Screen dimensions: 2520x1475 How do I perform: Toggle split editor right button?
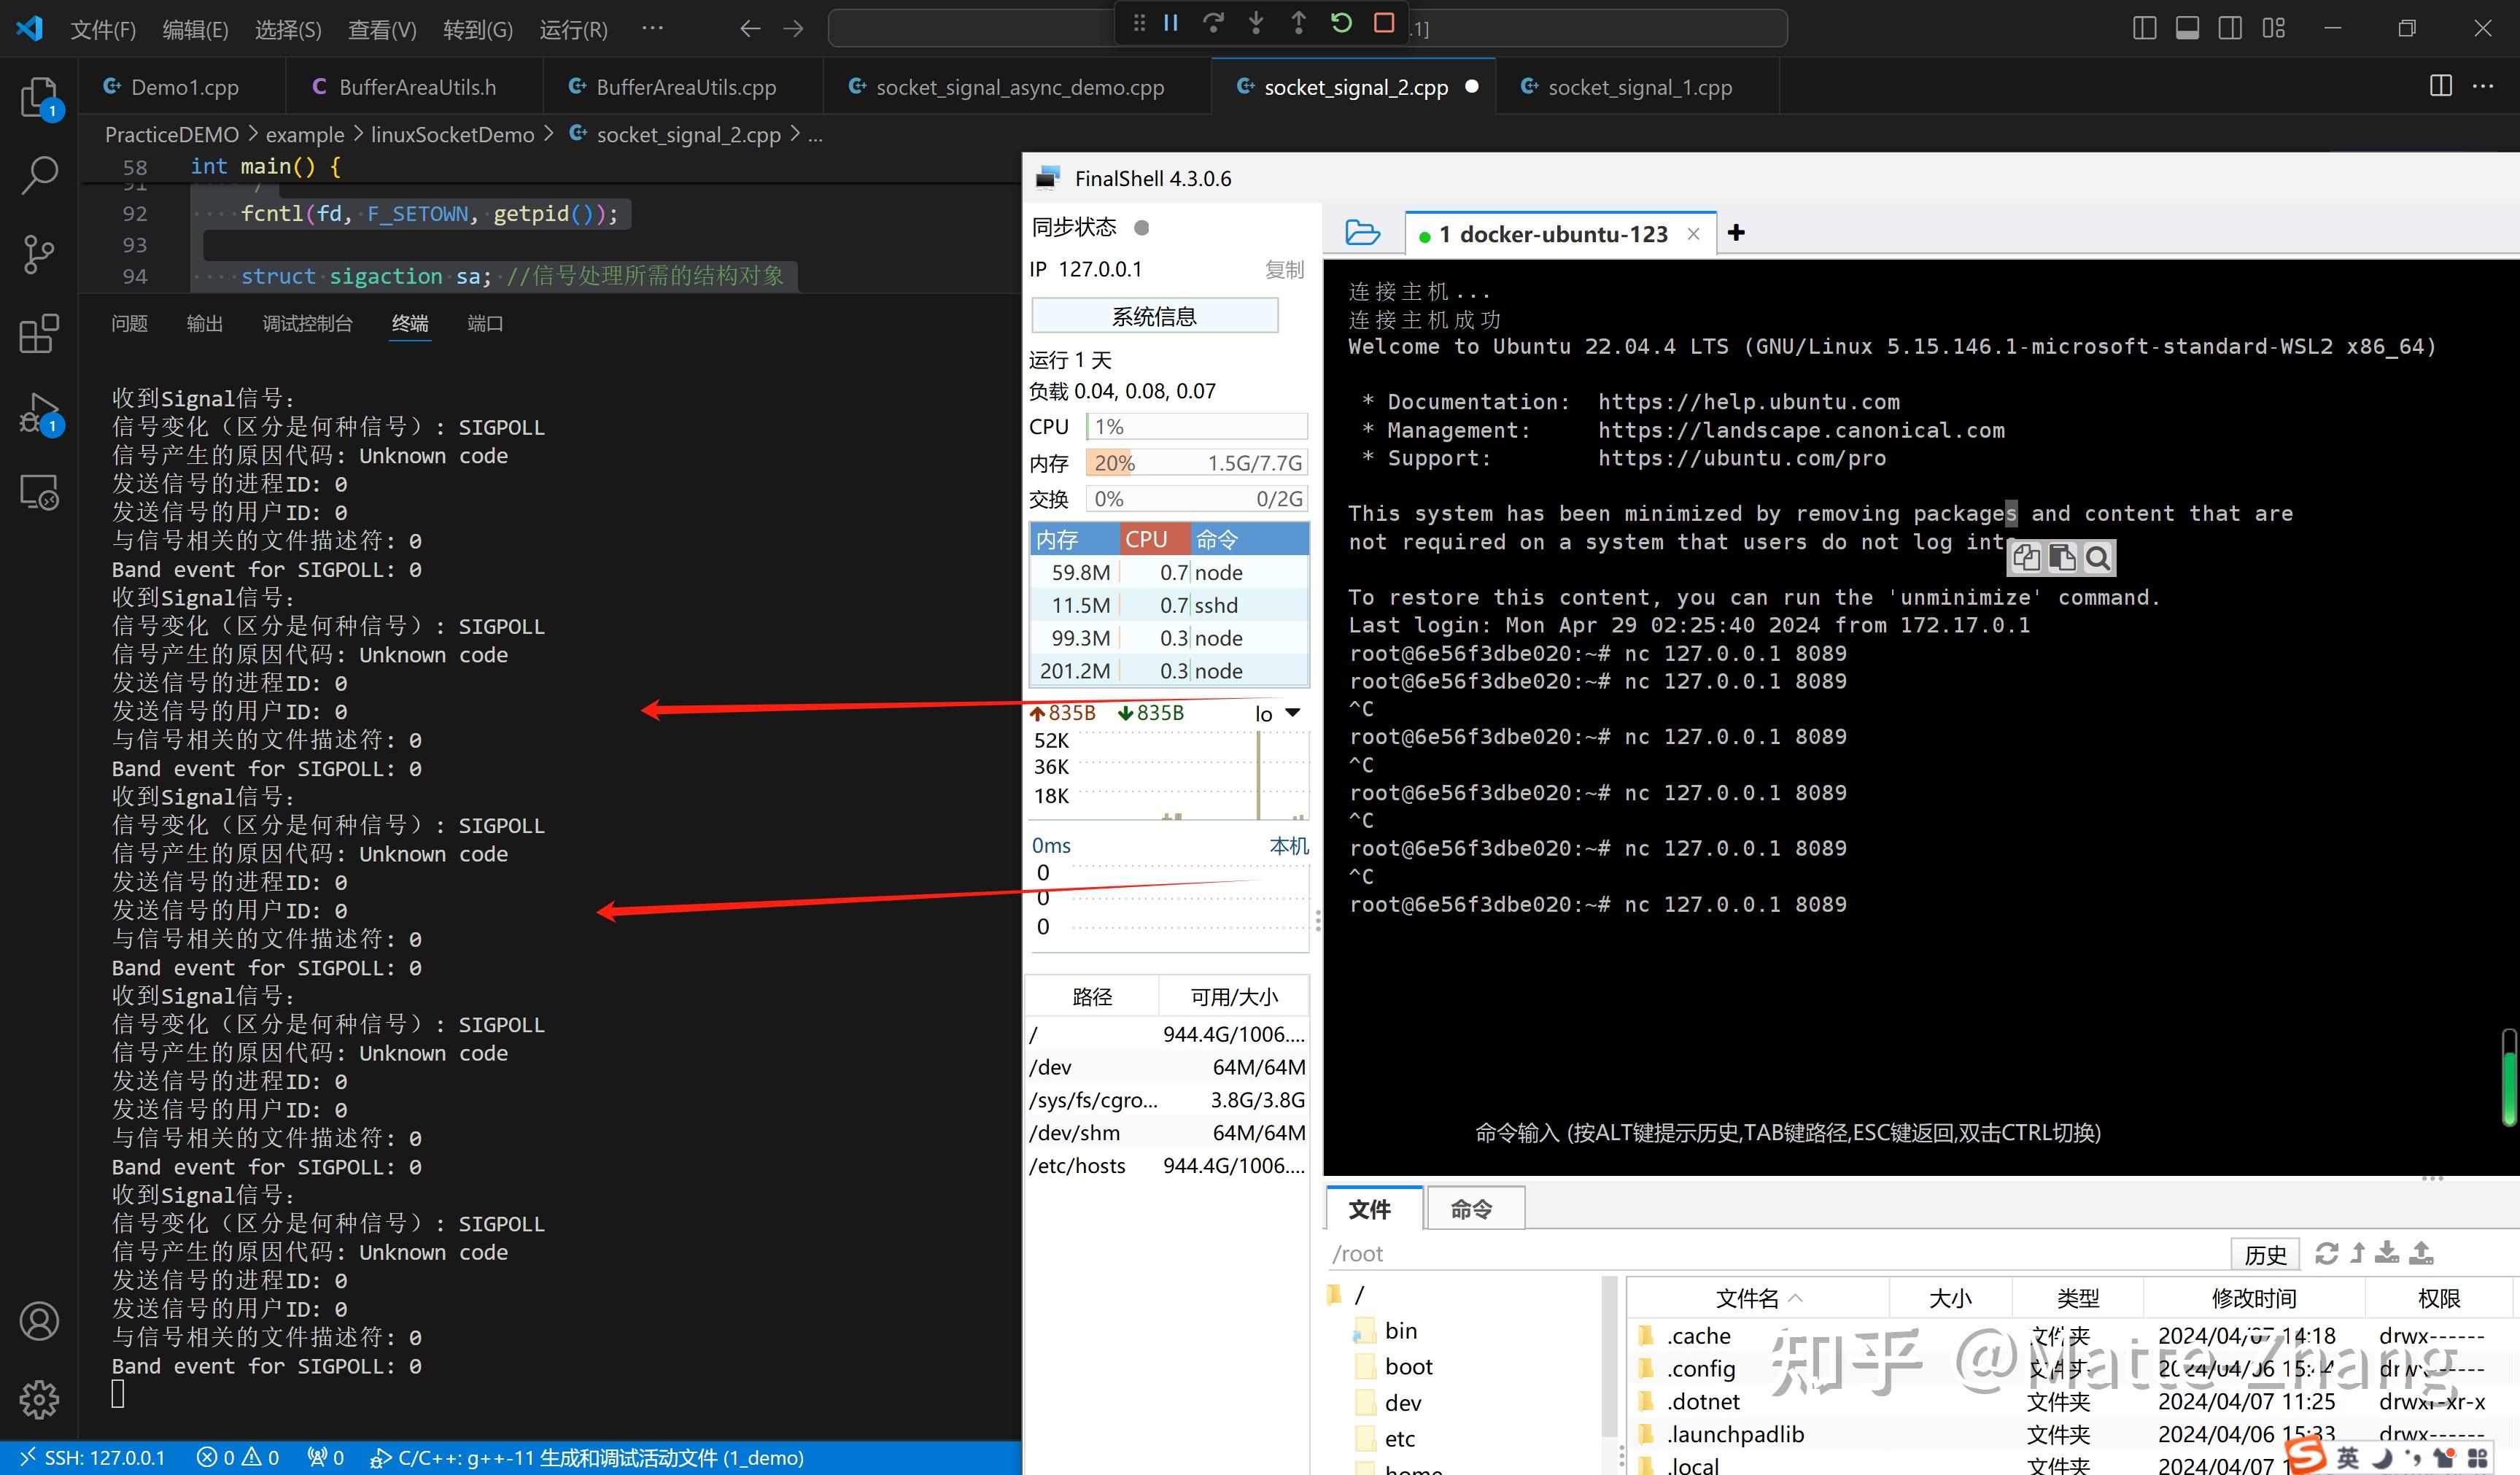click(x=2440, y=86)
